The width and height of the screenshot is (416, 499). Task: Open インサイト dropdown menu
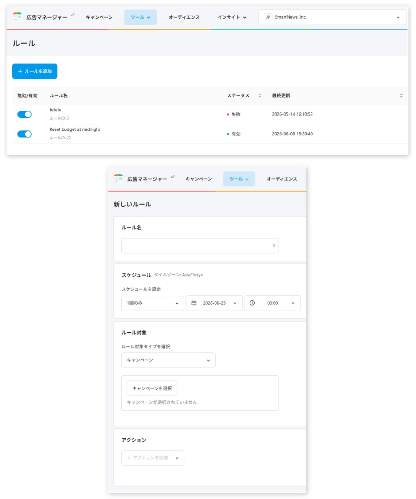[232, 17]
